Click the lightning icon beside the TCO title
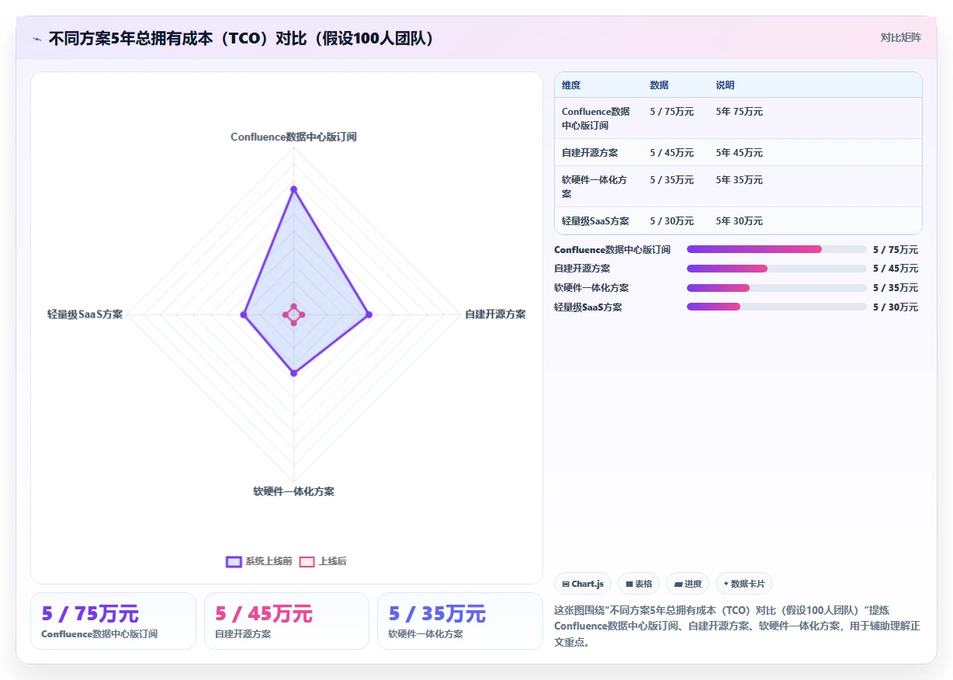The height and width of the screenshot is (680, 953). coord(37,38)
